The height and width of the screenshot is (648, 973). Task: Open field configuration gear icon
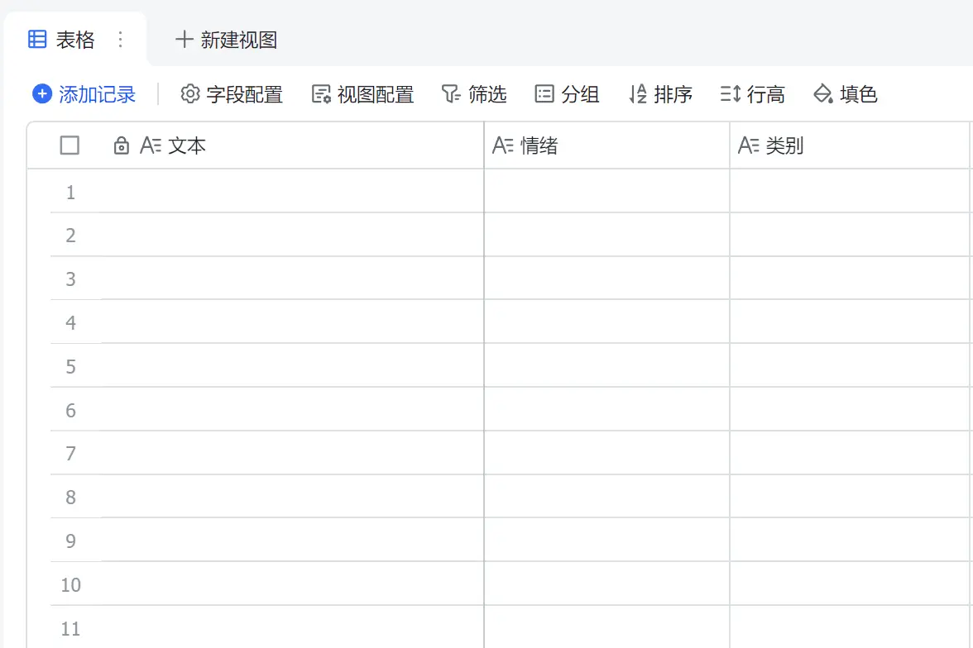(190, 94)
